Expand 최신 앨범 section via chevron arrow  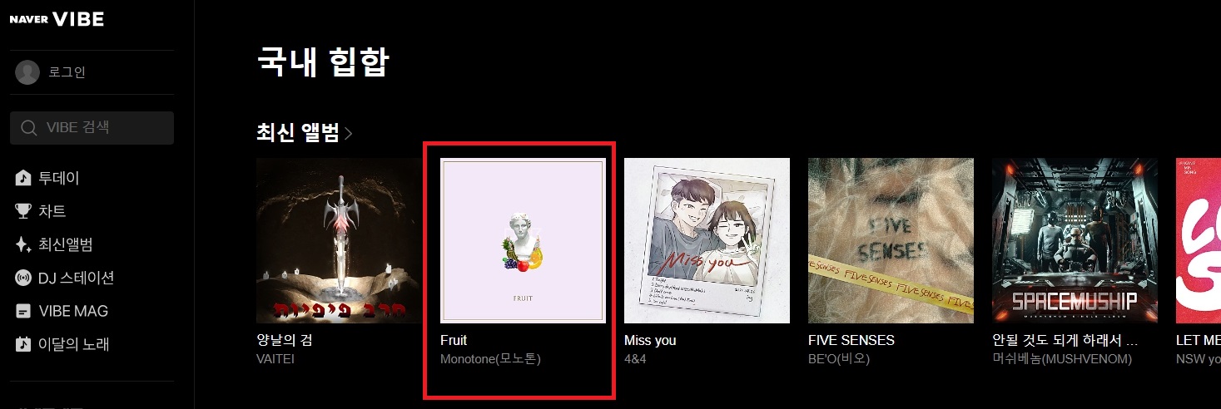348,133
